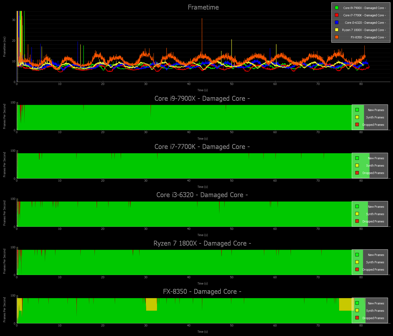Select the 'Synth Frames' label in the Ryzen 7 1800X legend
This screenshot has width=393, height=336.
click(x=375, y=262)
